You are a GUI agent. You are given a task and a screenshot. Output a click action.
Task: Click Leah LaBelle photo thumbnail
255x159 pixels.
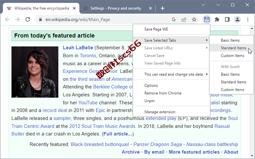(35, 72)
